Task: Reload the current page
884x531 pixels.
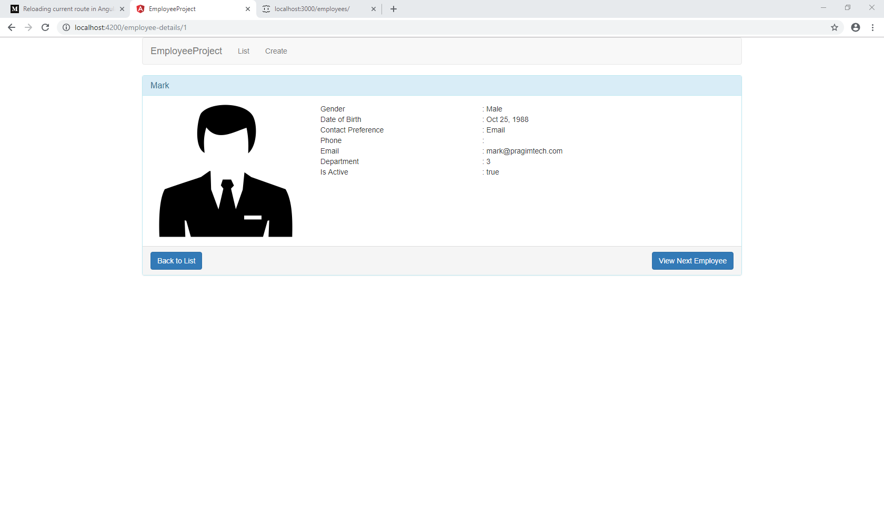Action: (x=45, y=27)
